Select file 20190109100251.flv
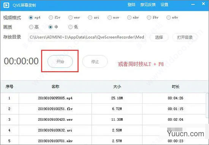The width and height of the screenshot is (209, 145). 55,109
